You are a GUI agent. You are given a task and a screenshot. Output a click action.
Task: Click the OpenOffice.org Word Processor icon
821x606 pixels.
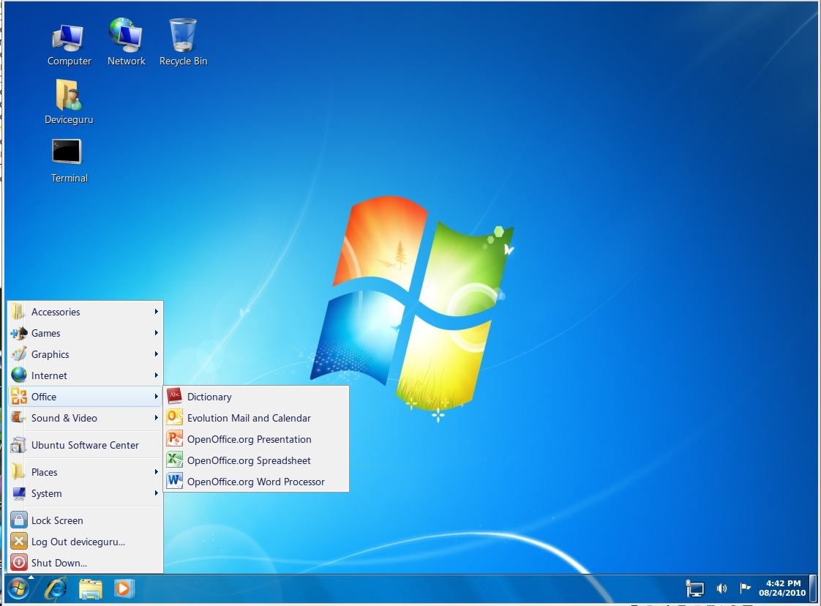click(175, 481)
